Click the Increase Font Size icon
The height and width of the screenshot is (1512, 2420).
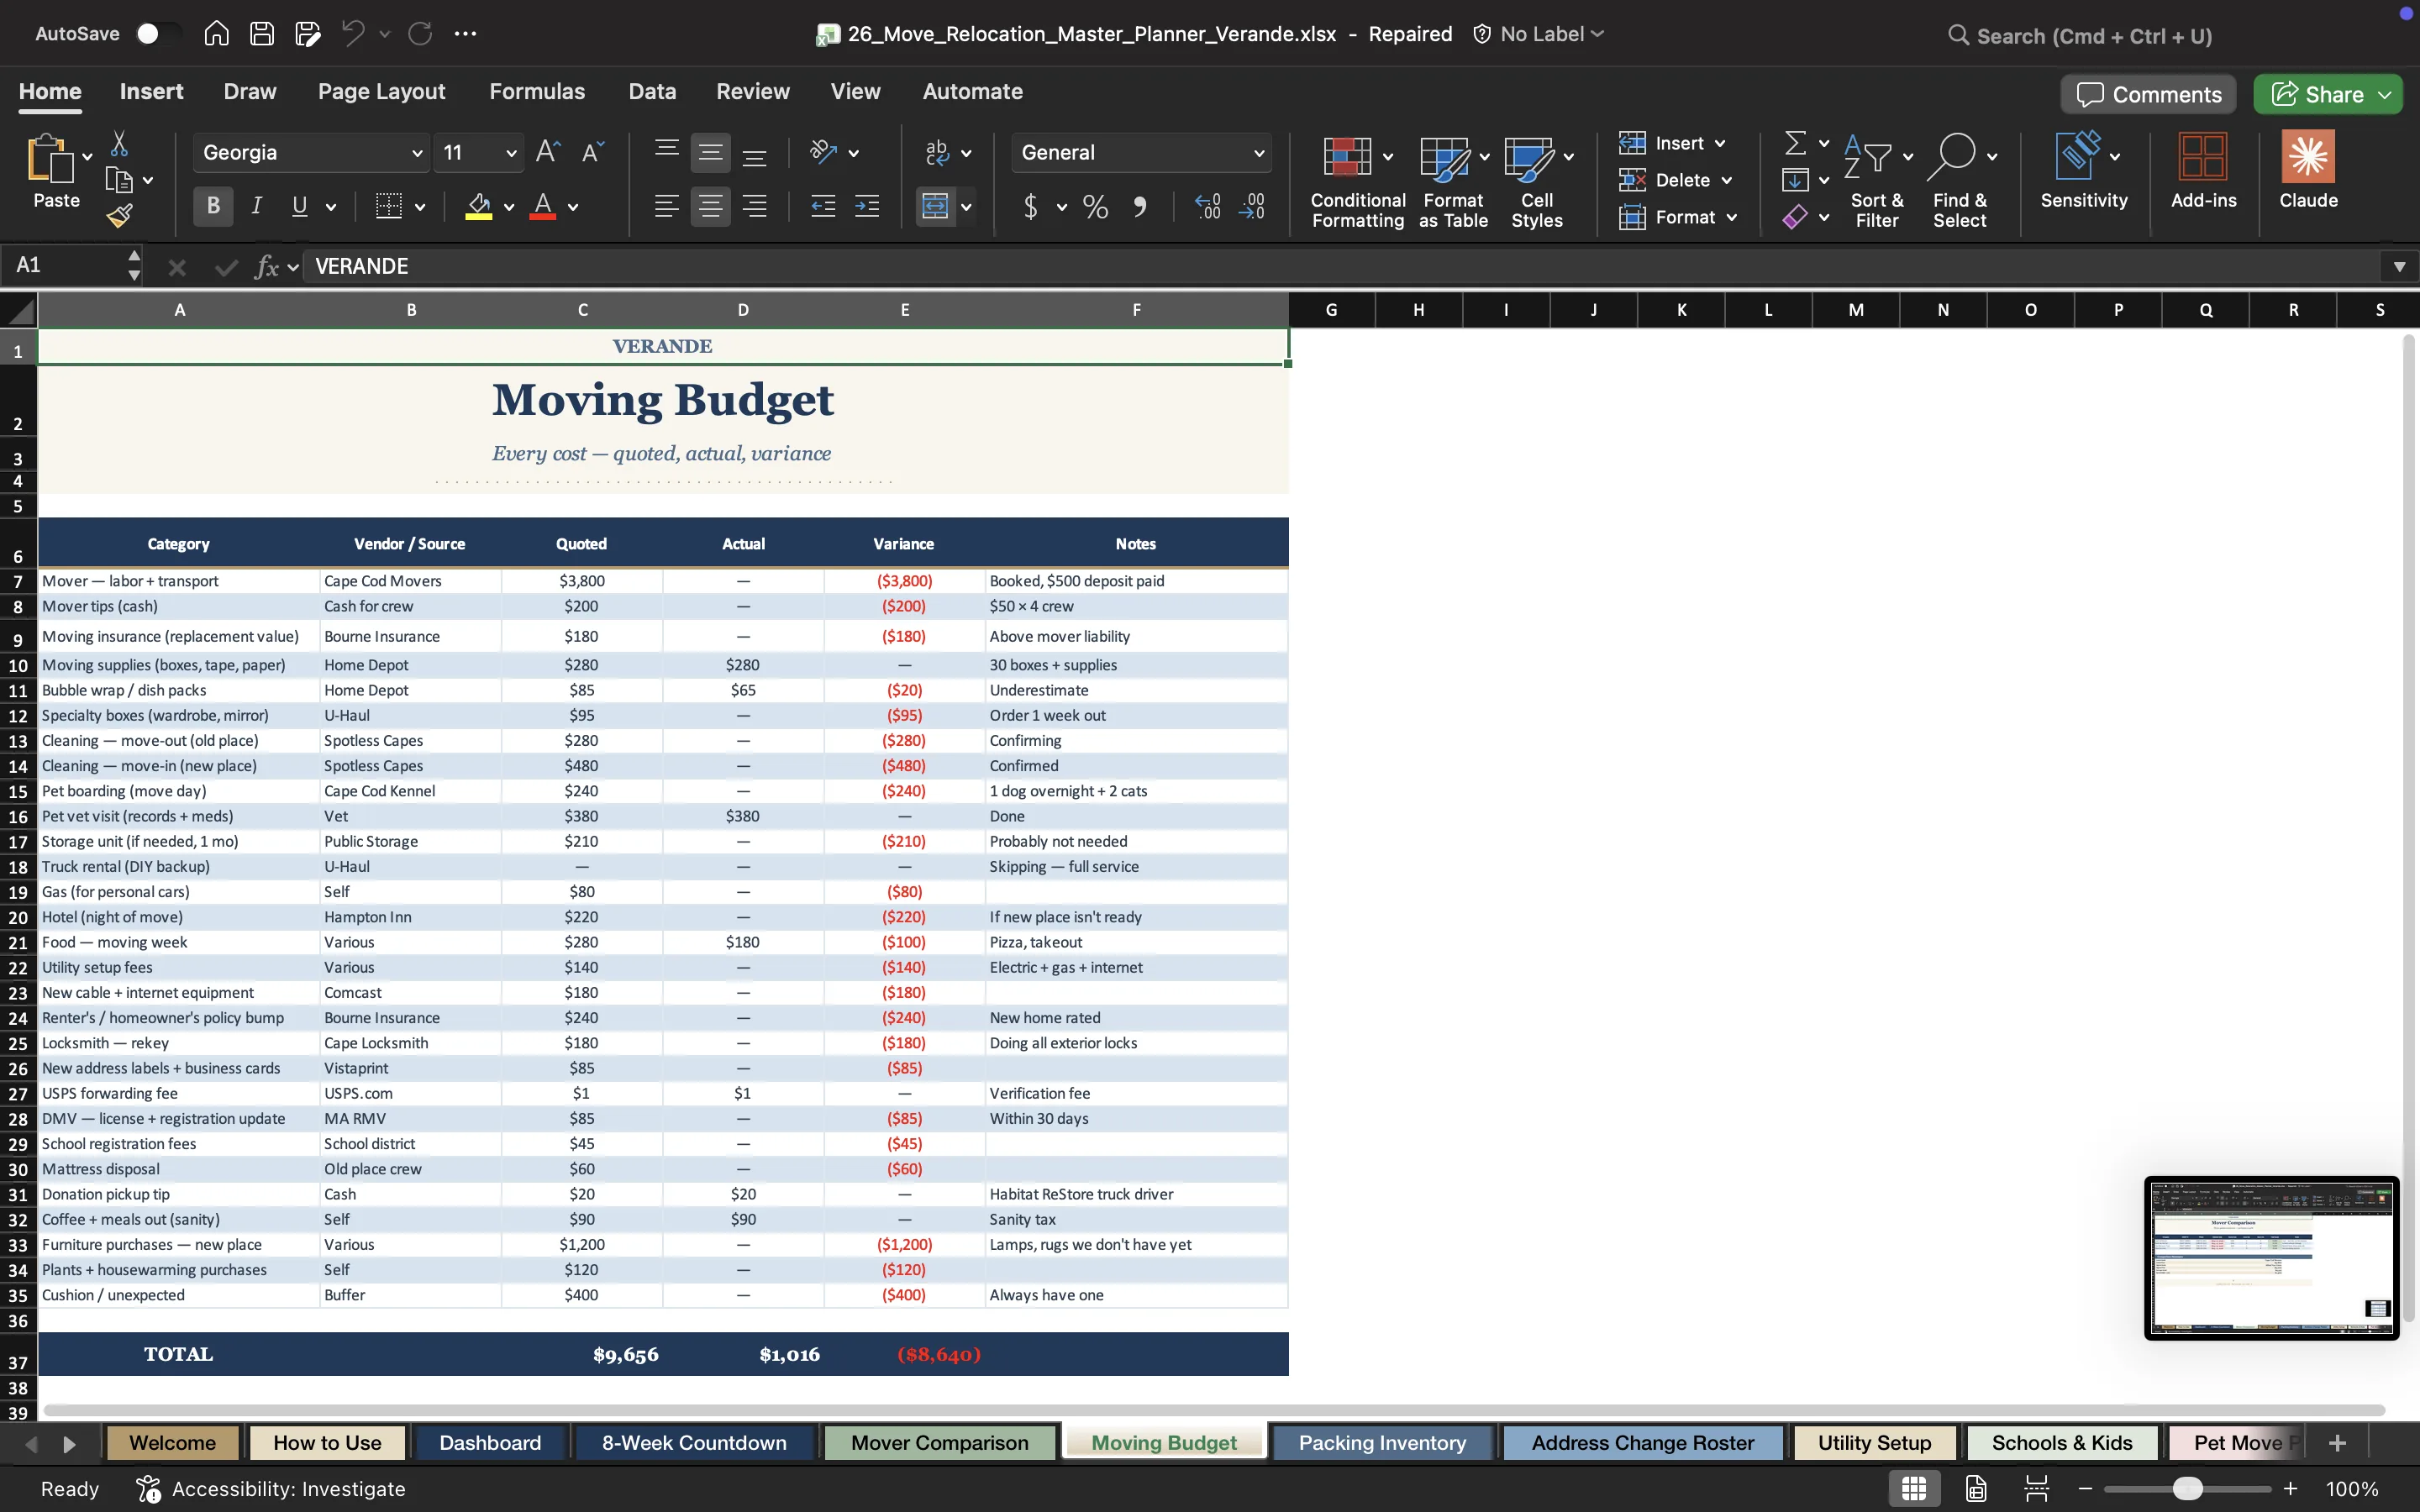tap(548, 152)
